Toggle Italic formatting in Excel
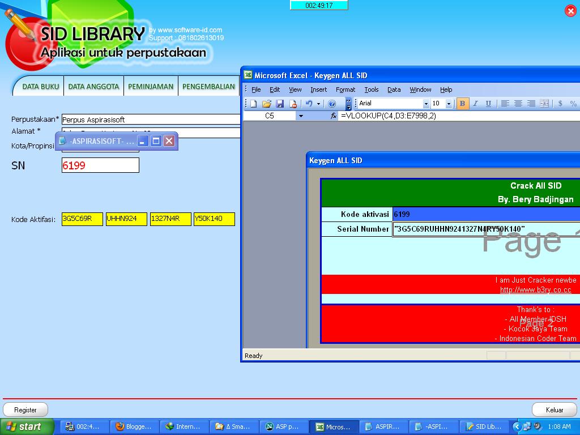 (476, 104)
